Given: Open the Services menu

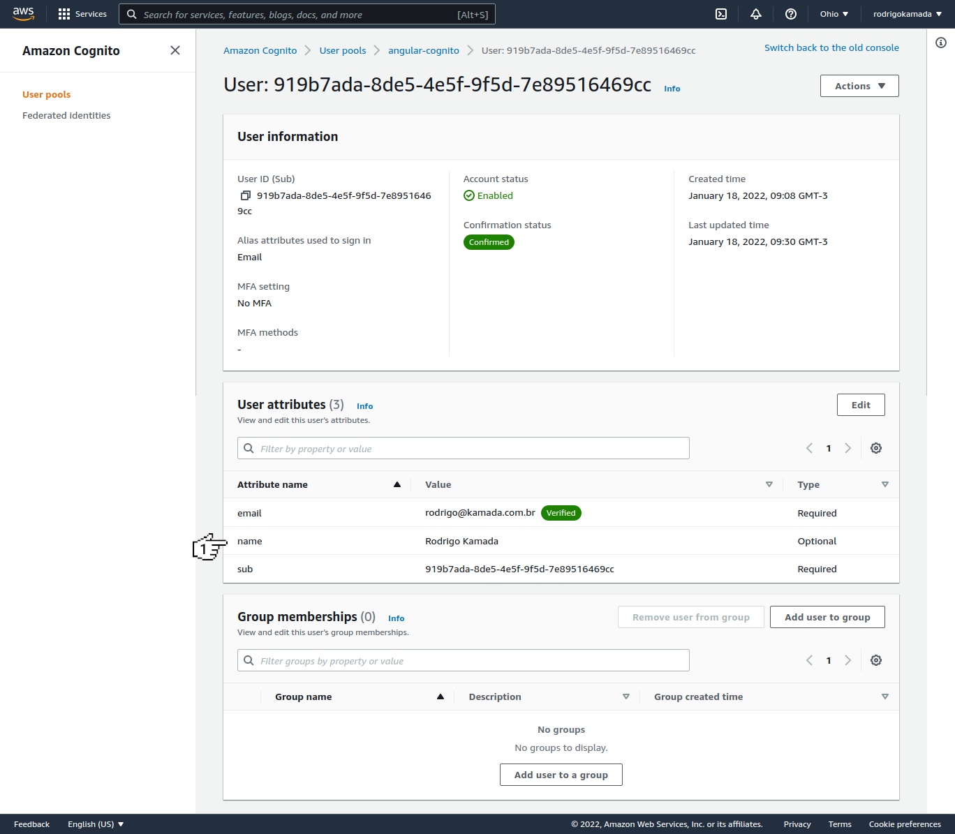Looking at the screenshot, I should click(x=82, y=14).
